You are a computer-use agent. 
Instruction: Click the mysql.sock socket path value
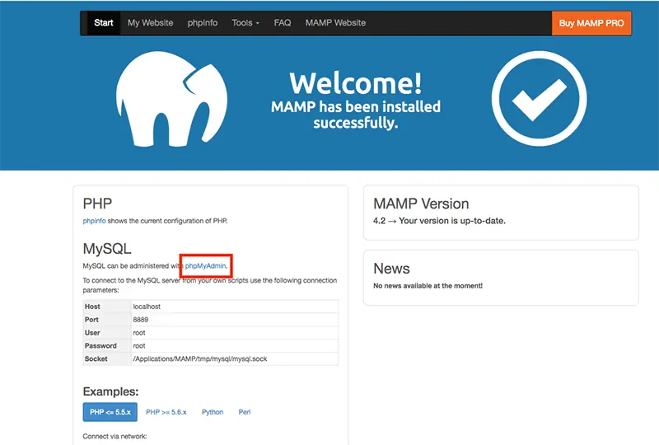(235, 358)
